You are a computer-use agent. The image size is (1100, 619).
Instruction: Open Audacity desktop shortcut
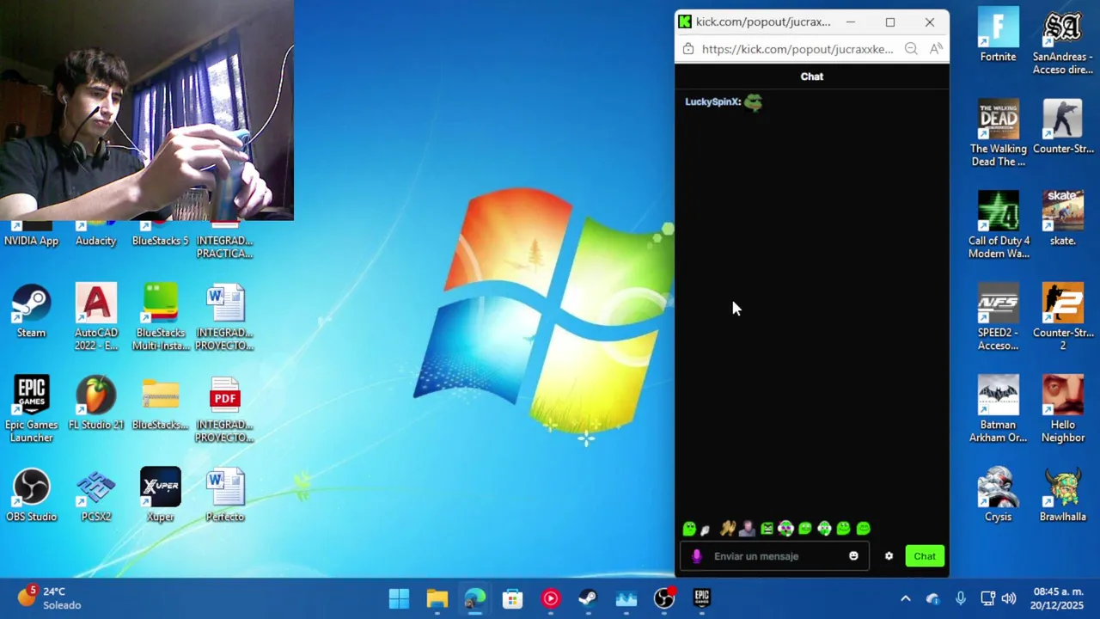click(x=95, y=235)
